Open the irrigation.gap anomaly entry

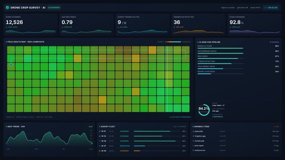236,136
